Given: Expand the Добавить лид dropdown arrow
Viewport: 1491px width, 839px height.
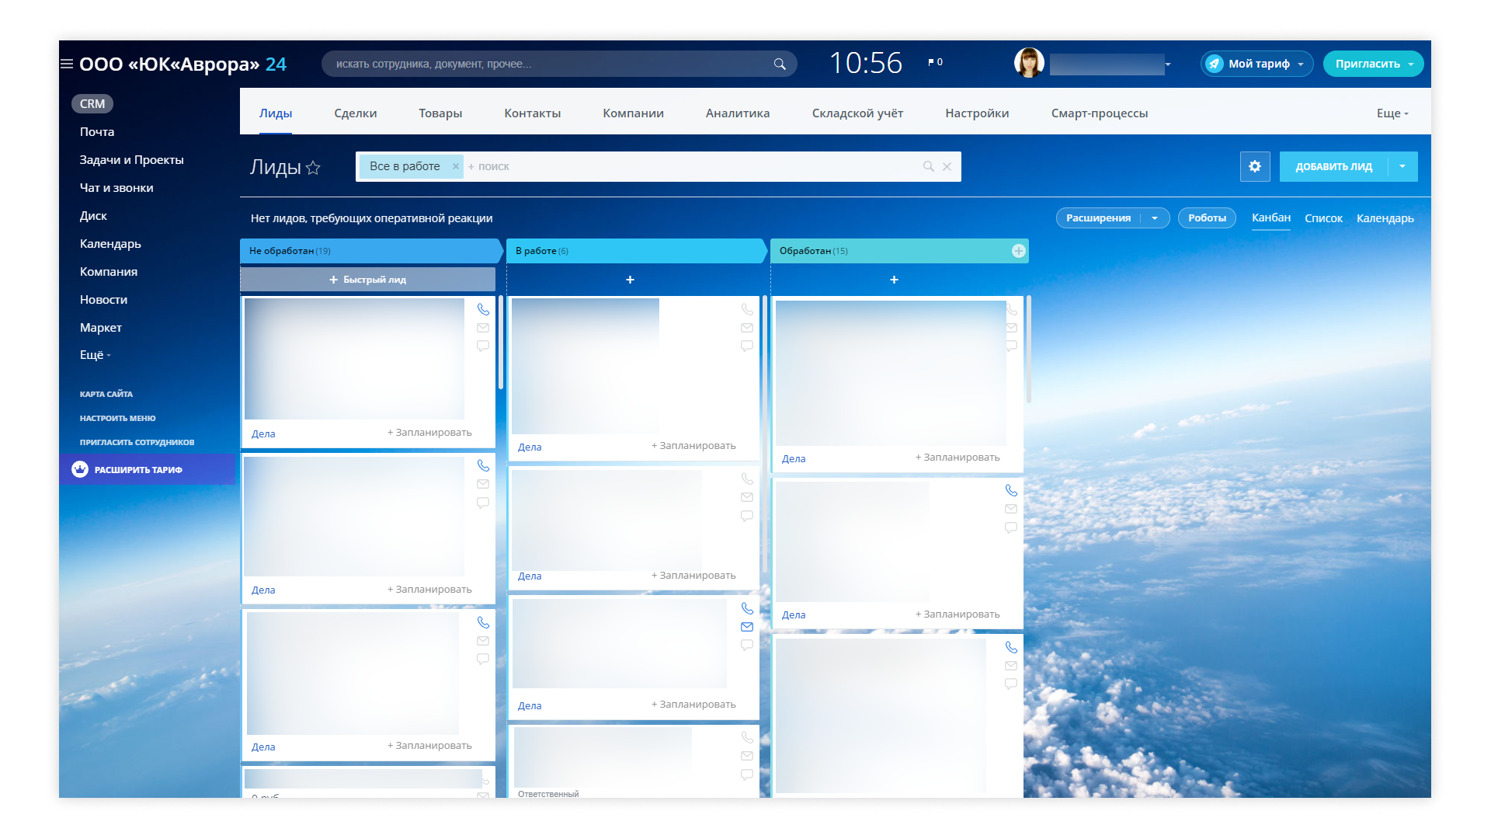Looking at the screenshot, I should pyautogui.click(x=1402, y=166).
